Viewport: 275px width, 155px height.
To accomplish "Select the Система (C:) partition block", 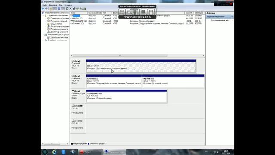I will coord(114,81).
